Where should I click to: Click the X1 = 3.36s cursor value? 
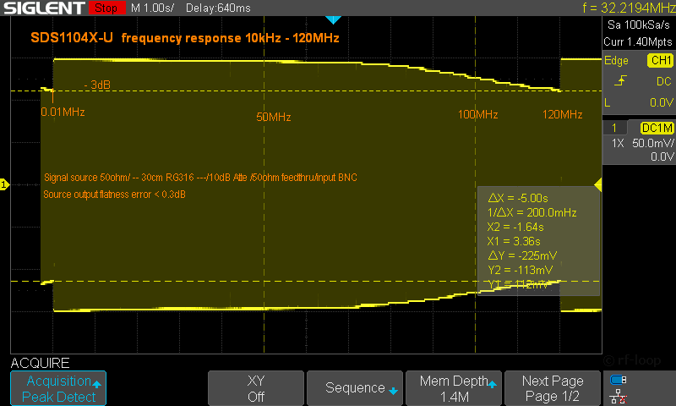pyautogui.click(x=514, y=241)
